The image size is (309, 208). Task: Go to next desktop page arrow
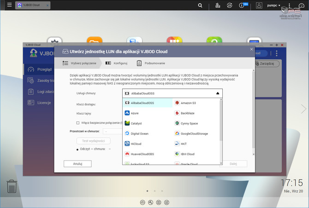(x=303, y=109)
